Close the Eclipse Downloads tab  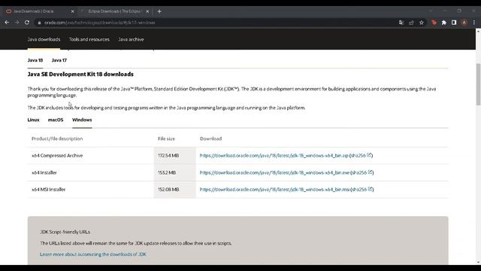pyautogui.click(x=147, y=11)
